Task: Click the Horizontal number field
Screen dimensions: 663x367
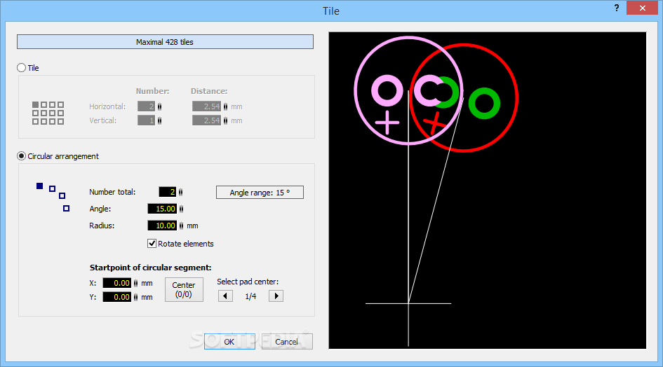Action: (x=147, y=106)
